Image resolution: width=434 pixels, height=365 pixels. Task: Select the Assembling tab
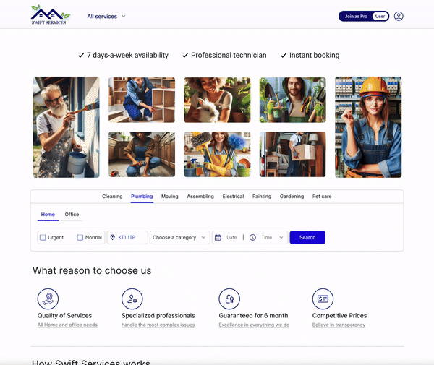tap(200, 197)
